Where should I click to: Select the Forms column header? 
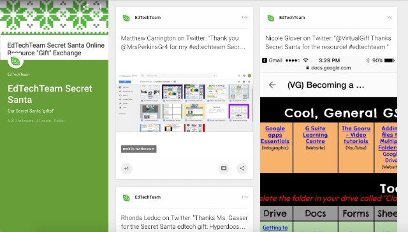coord(356,214)
